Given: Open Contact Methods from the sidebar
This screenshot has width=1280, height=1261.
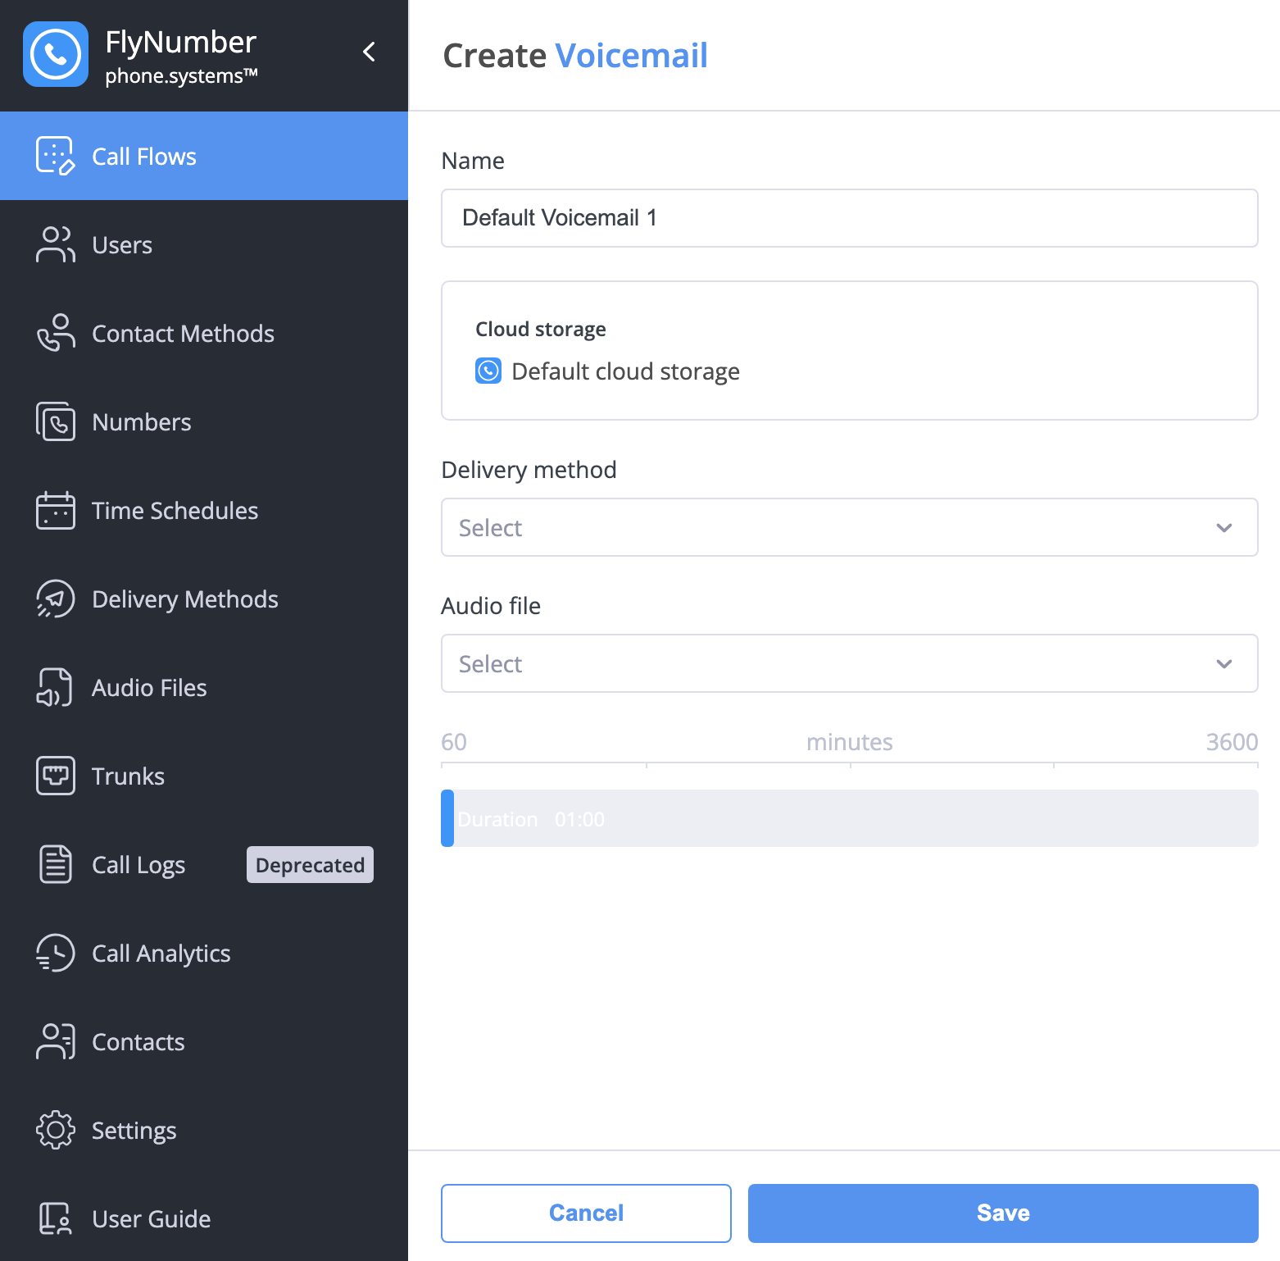Looking at the screenshot, I should click(183, 334).
